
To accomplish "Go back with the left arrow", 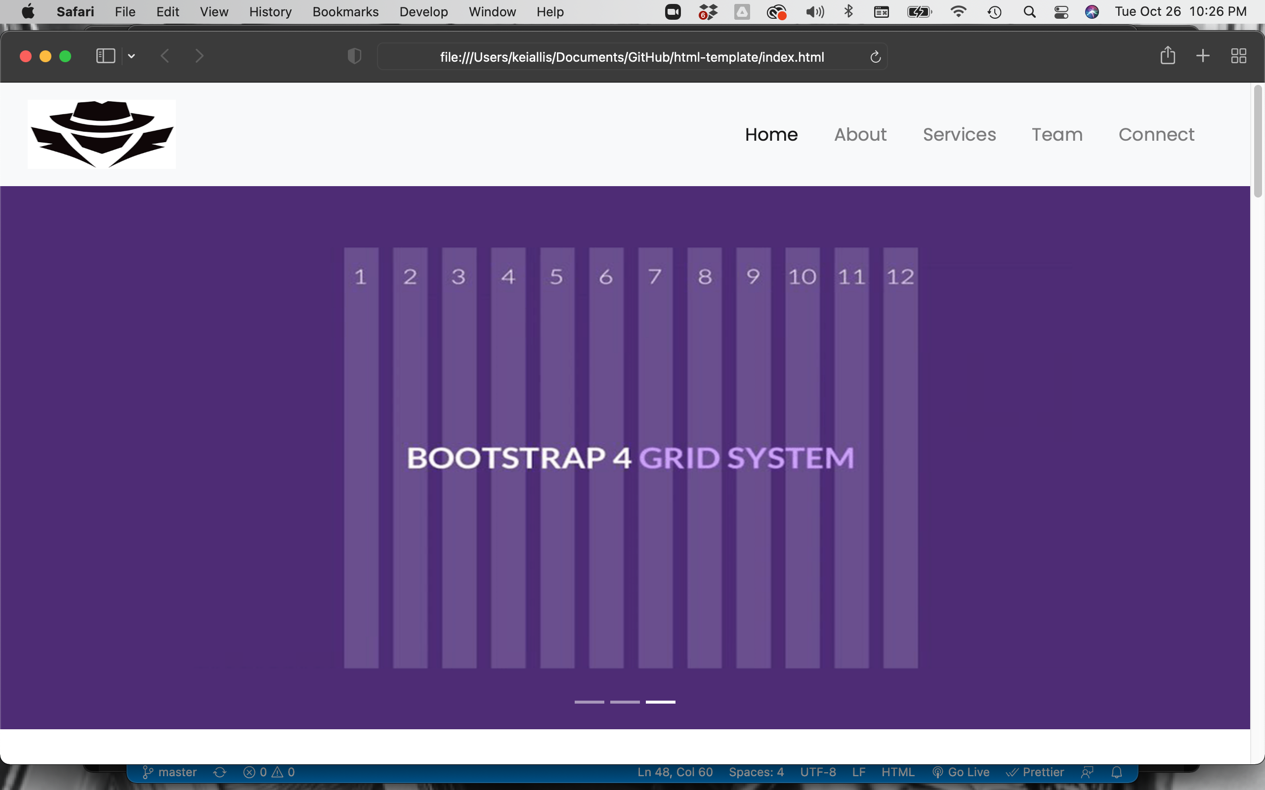I will [x=165, y=56].
